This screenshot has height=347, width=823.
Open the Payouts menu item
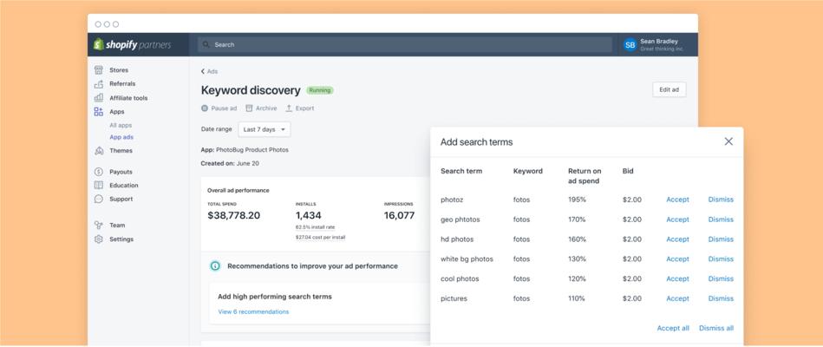click(x=121, y=172)
